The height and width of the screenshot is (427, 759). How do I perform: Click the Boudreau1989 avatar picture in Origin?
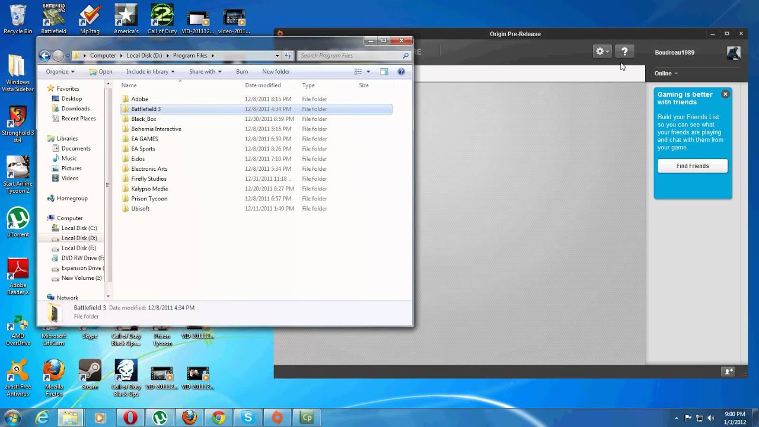click(734, 53)
